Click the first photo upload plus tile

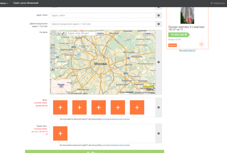(60, 108)
